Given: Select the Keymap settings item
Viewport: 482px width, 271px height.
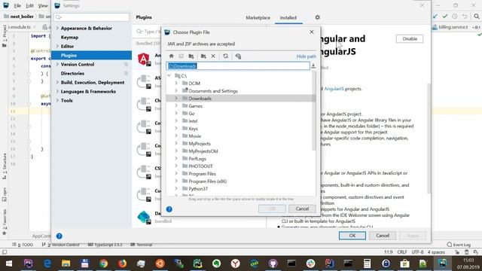Looking at the screenshot, I should (69, 37).
